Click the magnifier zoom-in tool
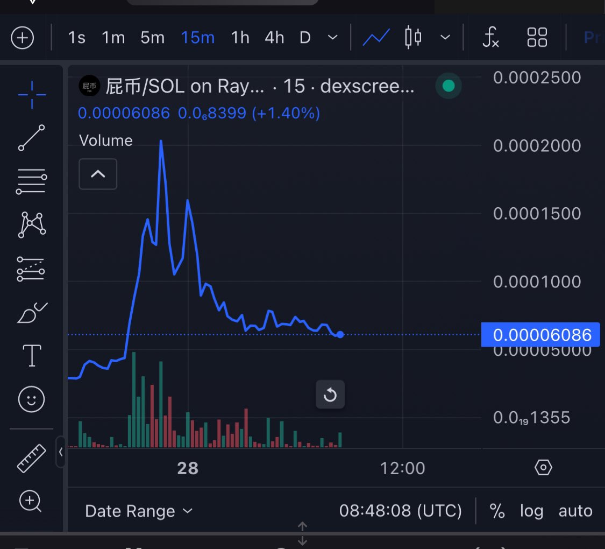 click(x=31, y=502)
